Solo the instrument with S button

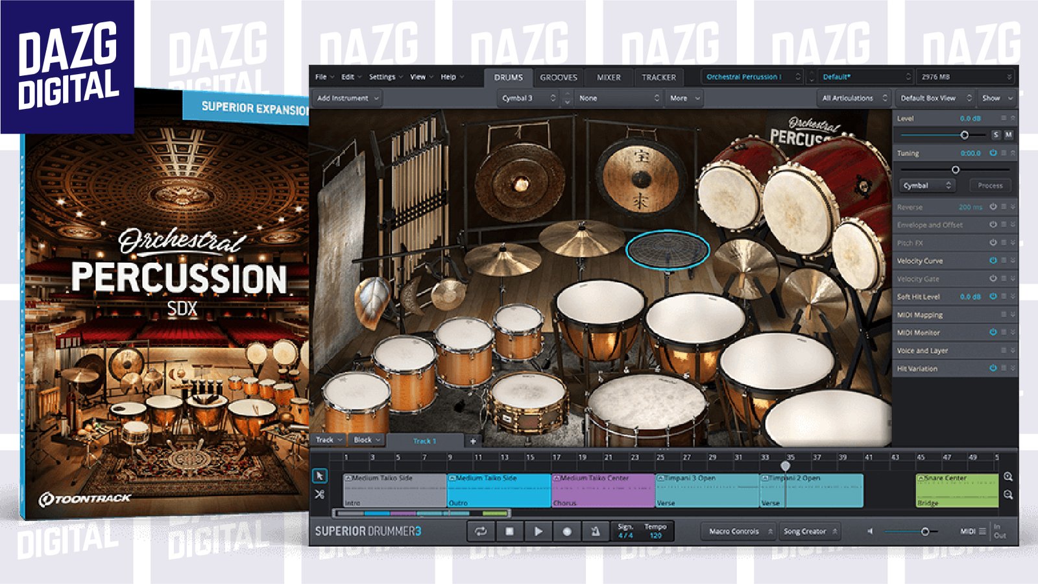click(x=996, y=135)
